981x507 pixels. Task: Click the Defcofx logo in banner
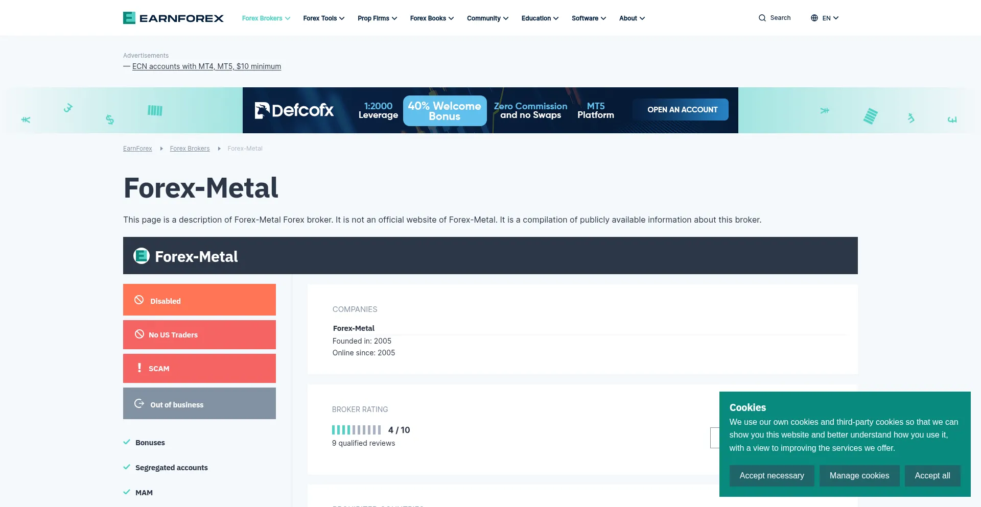pyautogui.click(x=294, y=110)
